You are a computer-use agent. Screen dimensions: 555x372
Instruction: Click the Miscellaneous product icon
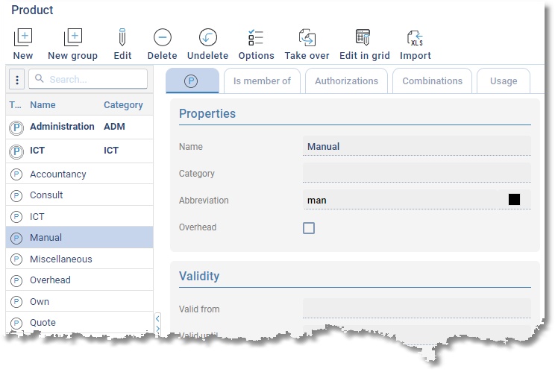[16, 259]
